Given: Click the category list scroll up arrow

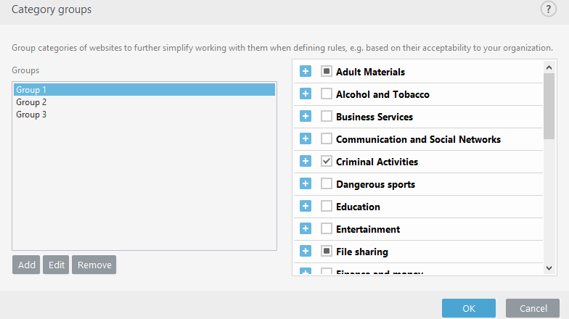Looking at the screenshot, I should pos(549,67).
